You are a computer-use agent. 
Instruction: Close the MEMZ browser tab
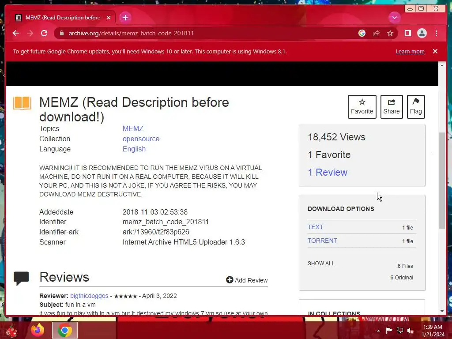109,18
